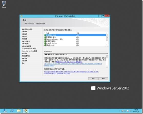Click the 错误报告 sidebar step
The height and width of the screenshot is (114, 143).
point(24,54)
